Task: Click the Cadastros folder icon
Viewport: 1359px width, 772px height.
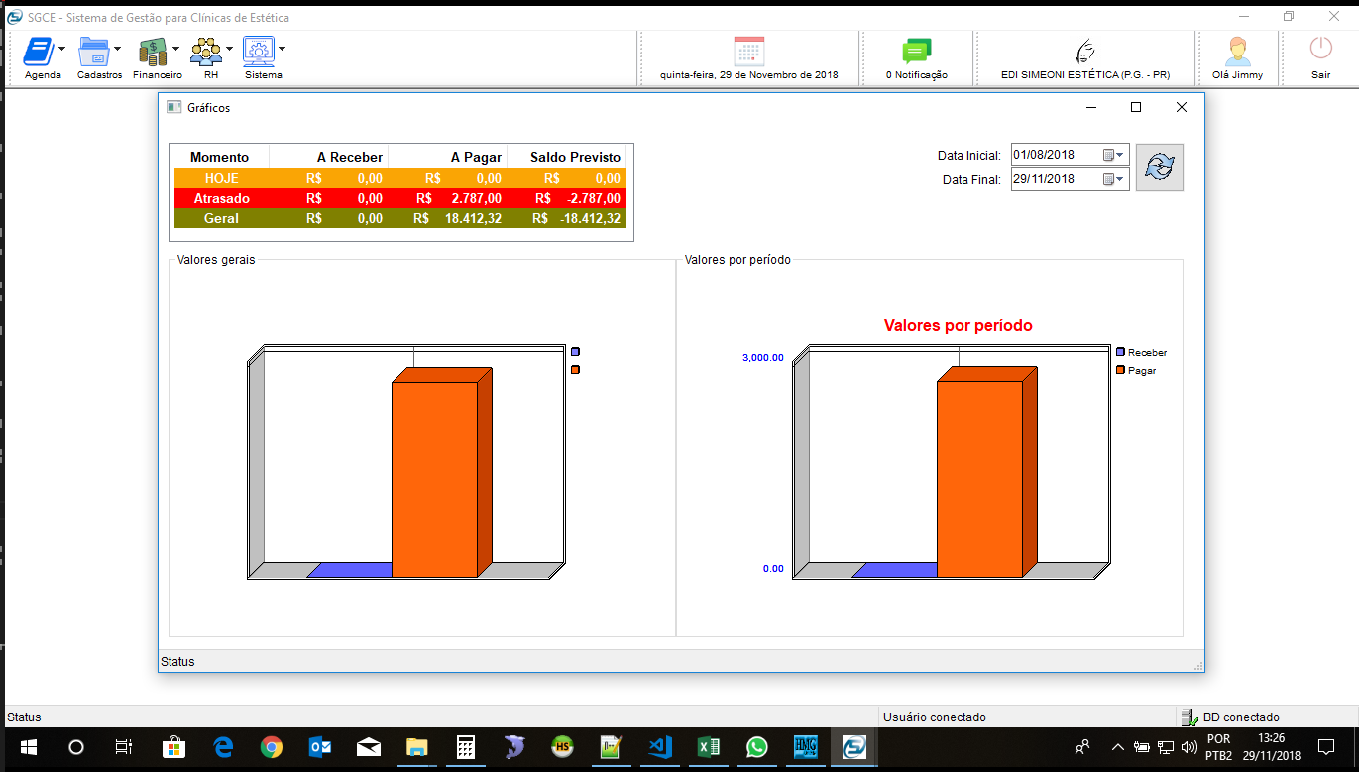Action: (94, 52)
